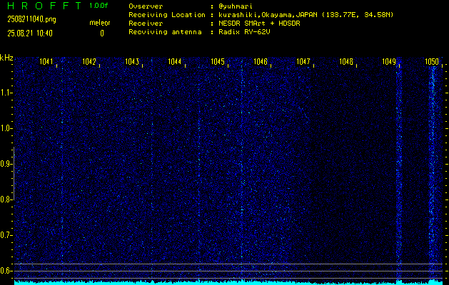This screenshot has height=285, width=449.
Task: Click the 1043 time axis marker
Action: pos(132,61)
